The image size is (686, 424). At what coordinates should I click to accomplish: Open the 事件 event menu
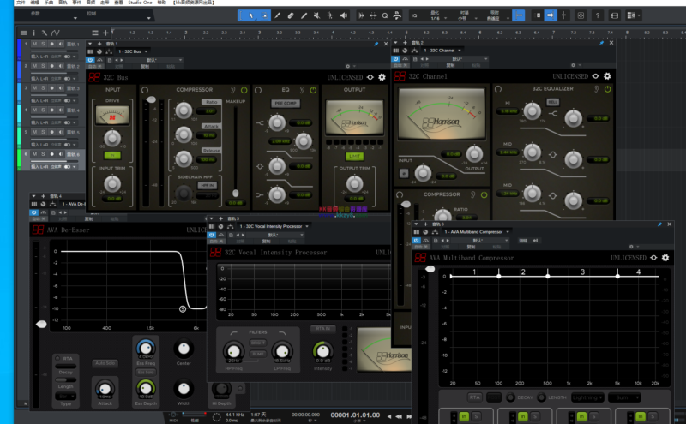(76, 3)
